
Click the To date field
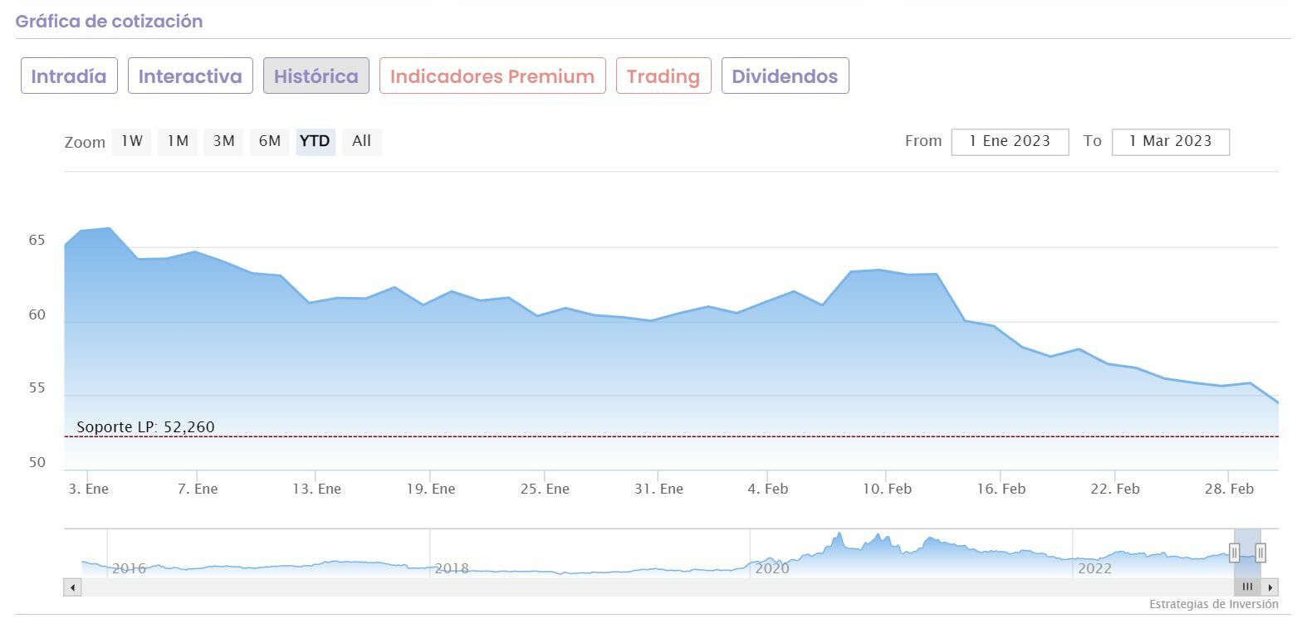click(x=1170, y=142)
